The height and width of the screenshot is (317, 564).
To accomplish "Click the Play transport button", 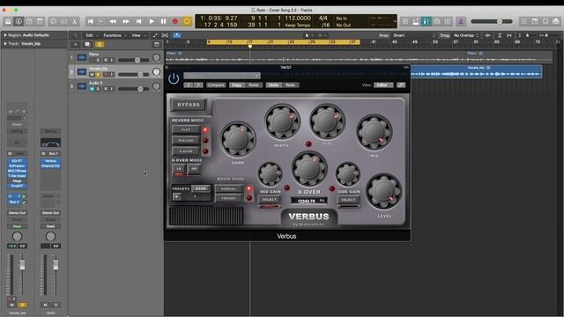I will pyautogui.click(x=152, y=21).
